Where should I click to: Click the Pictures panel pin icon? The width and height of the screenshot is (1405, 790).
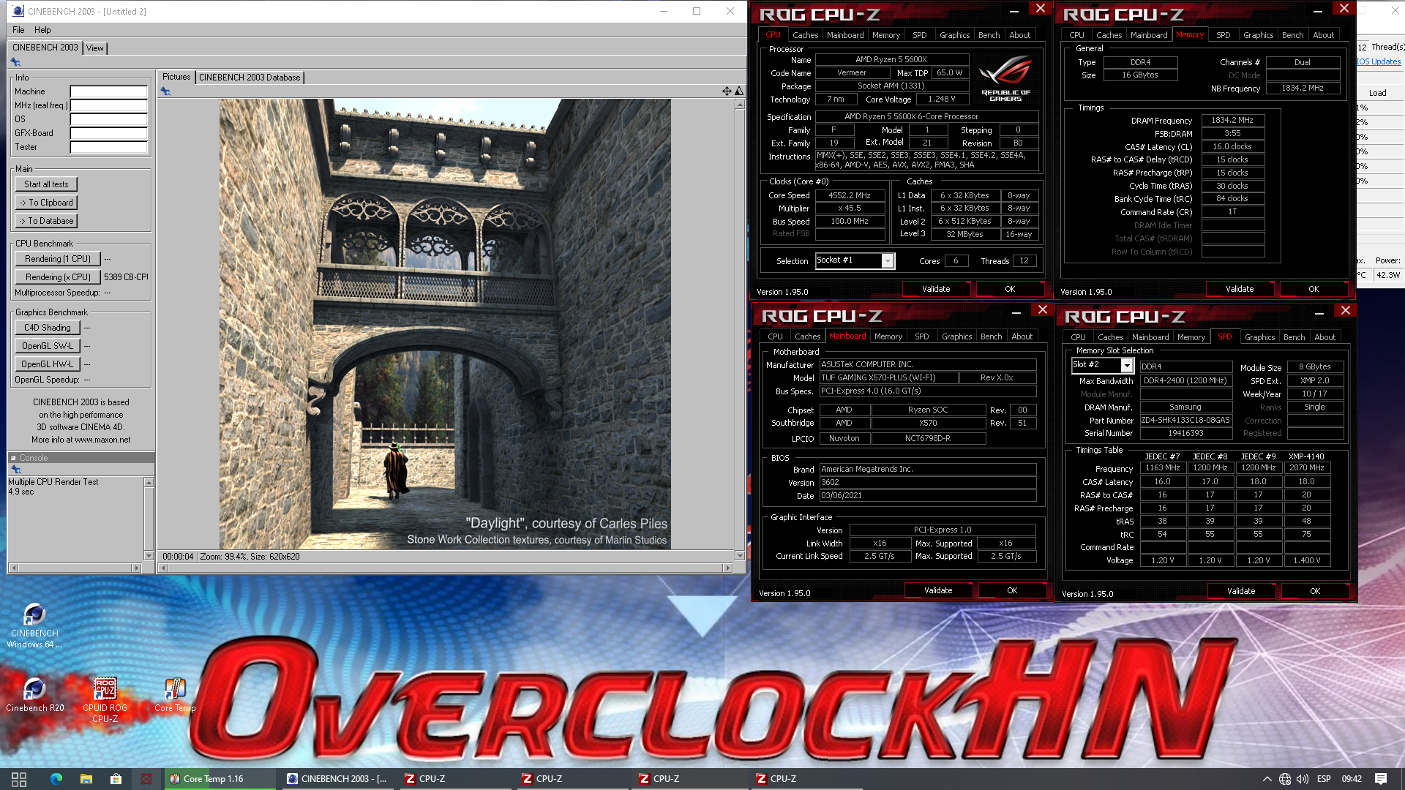click(x=165, y=91)
